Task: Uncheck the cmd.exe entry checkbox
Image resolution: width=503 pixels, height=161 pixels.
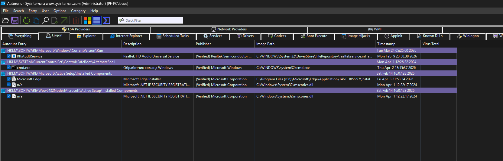Action: (8, 67)
